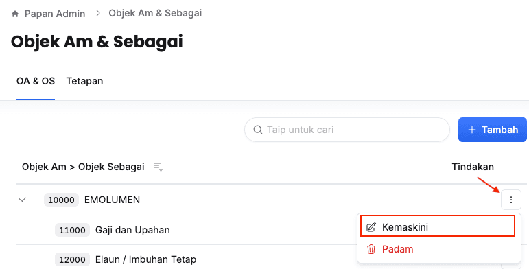This screenshot has height=269, width=529.
Task: Click the sort icon beside Objek Sebagai header
Action: coord(158,167)
